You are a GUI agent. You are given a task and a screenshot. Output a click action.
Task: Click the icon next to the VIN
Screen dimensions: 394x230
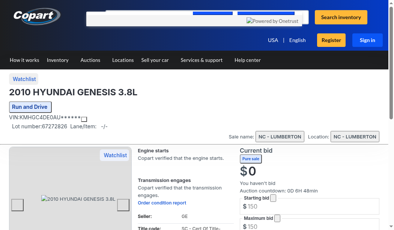click(x=84, y=119)
